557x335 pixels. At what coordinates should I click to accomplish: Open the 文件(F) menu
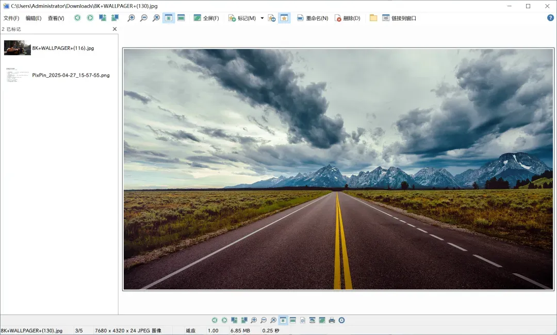[x=11, y=18]
